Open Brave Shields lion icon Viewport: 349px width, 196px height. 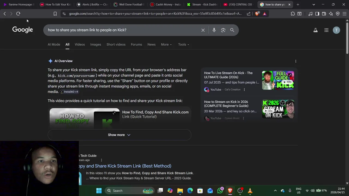[x=257, y=14]
